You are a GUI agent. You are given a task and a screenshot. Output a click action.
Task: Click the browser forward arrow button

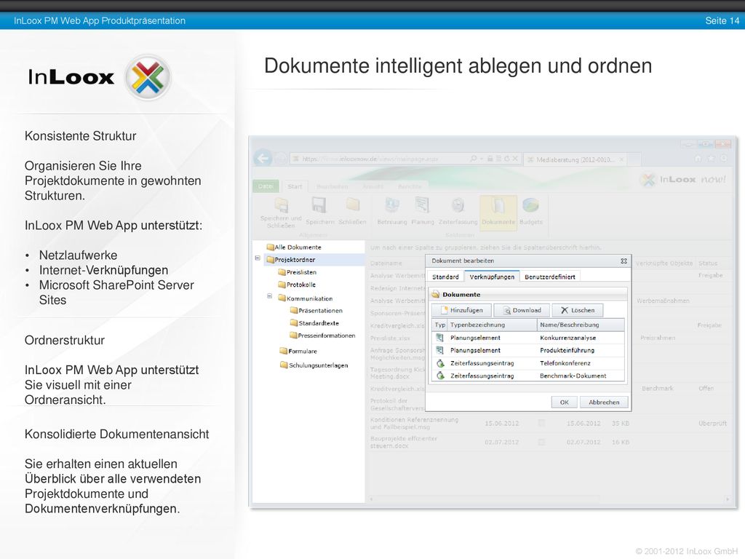pyautogui.click(x=281, y=159)
